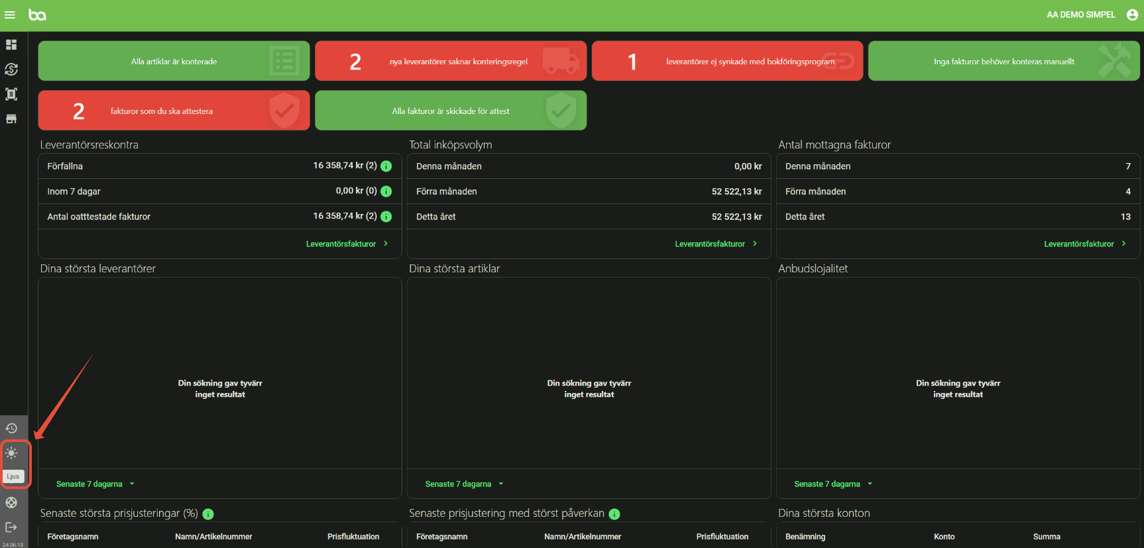Viewport: 1144px width, 548px height.
Task: Click the Prisfluktuation column header on left table
Action: 353,537
